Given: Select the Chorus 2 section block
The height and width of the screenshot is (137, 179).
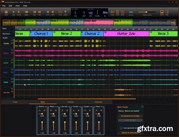Looking at the screenshot, I should click(x=92, y=34).
